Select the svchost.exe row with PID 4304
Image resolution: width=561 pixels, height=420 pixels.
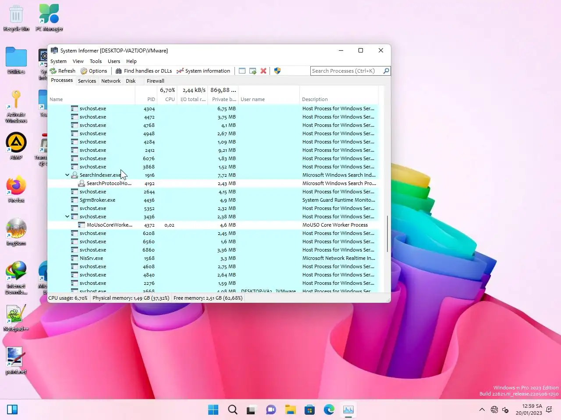[213, 108]
